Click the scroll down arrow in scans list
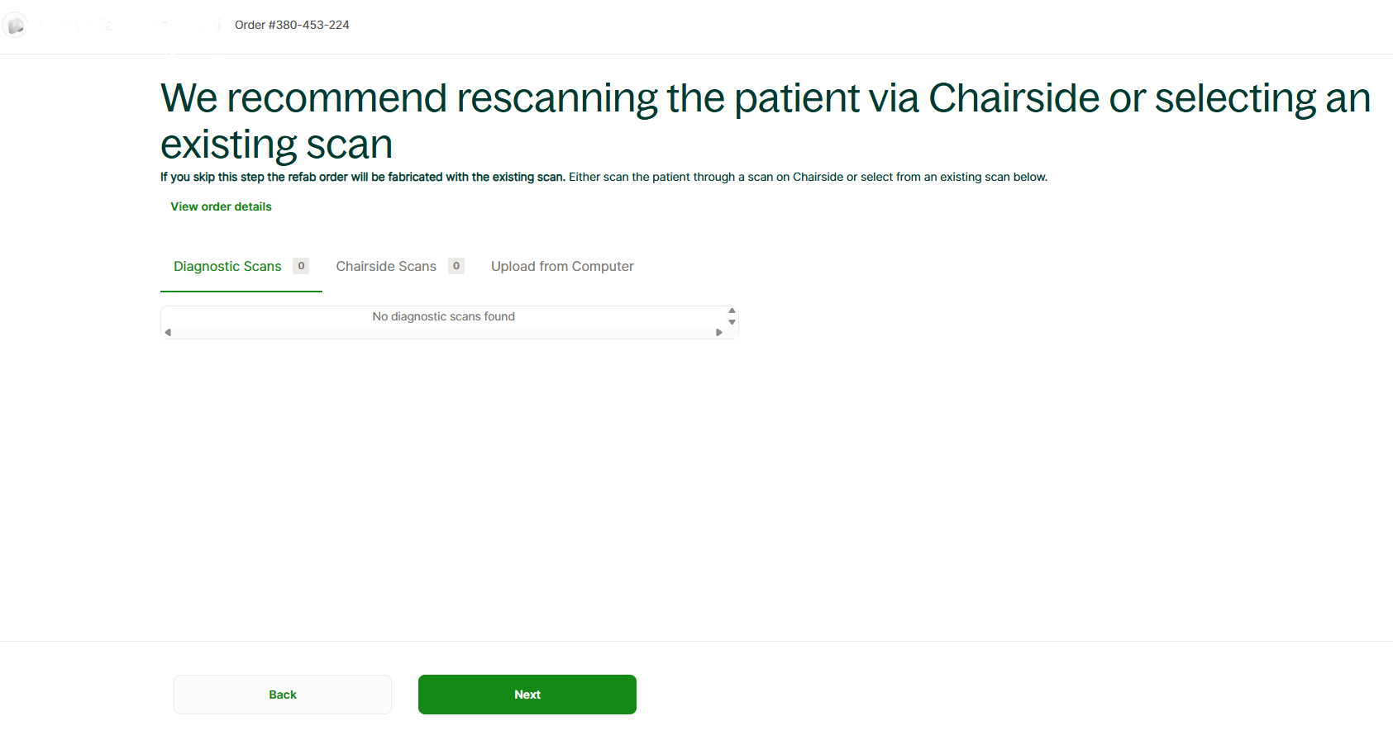This screenshot has width=1393, height=735. [x=732, y=322]
